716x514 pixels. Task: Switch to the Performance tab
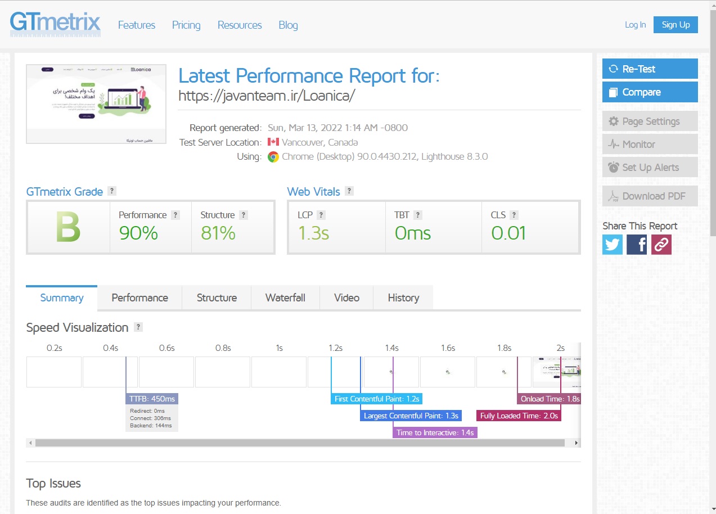pos(139,298)
